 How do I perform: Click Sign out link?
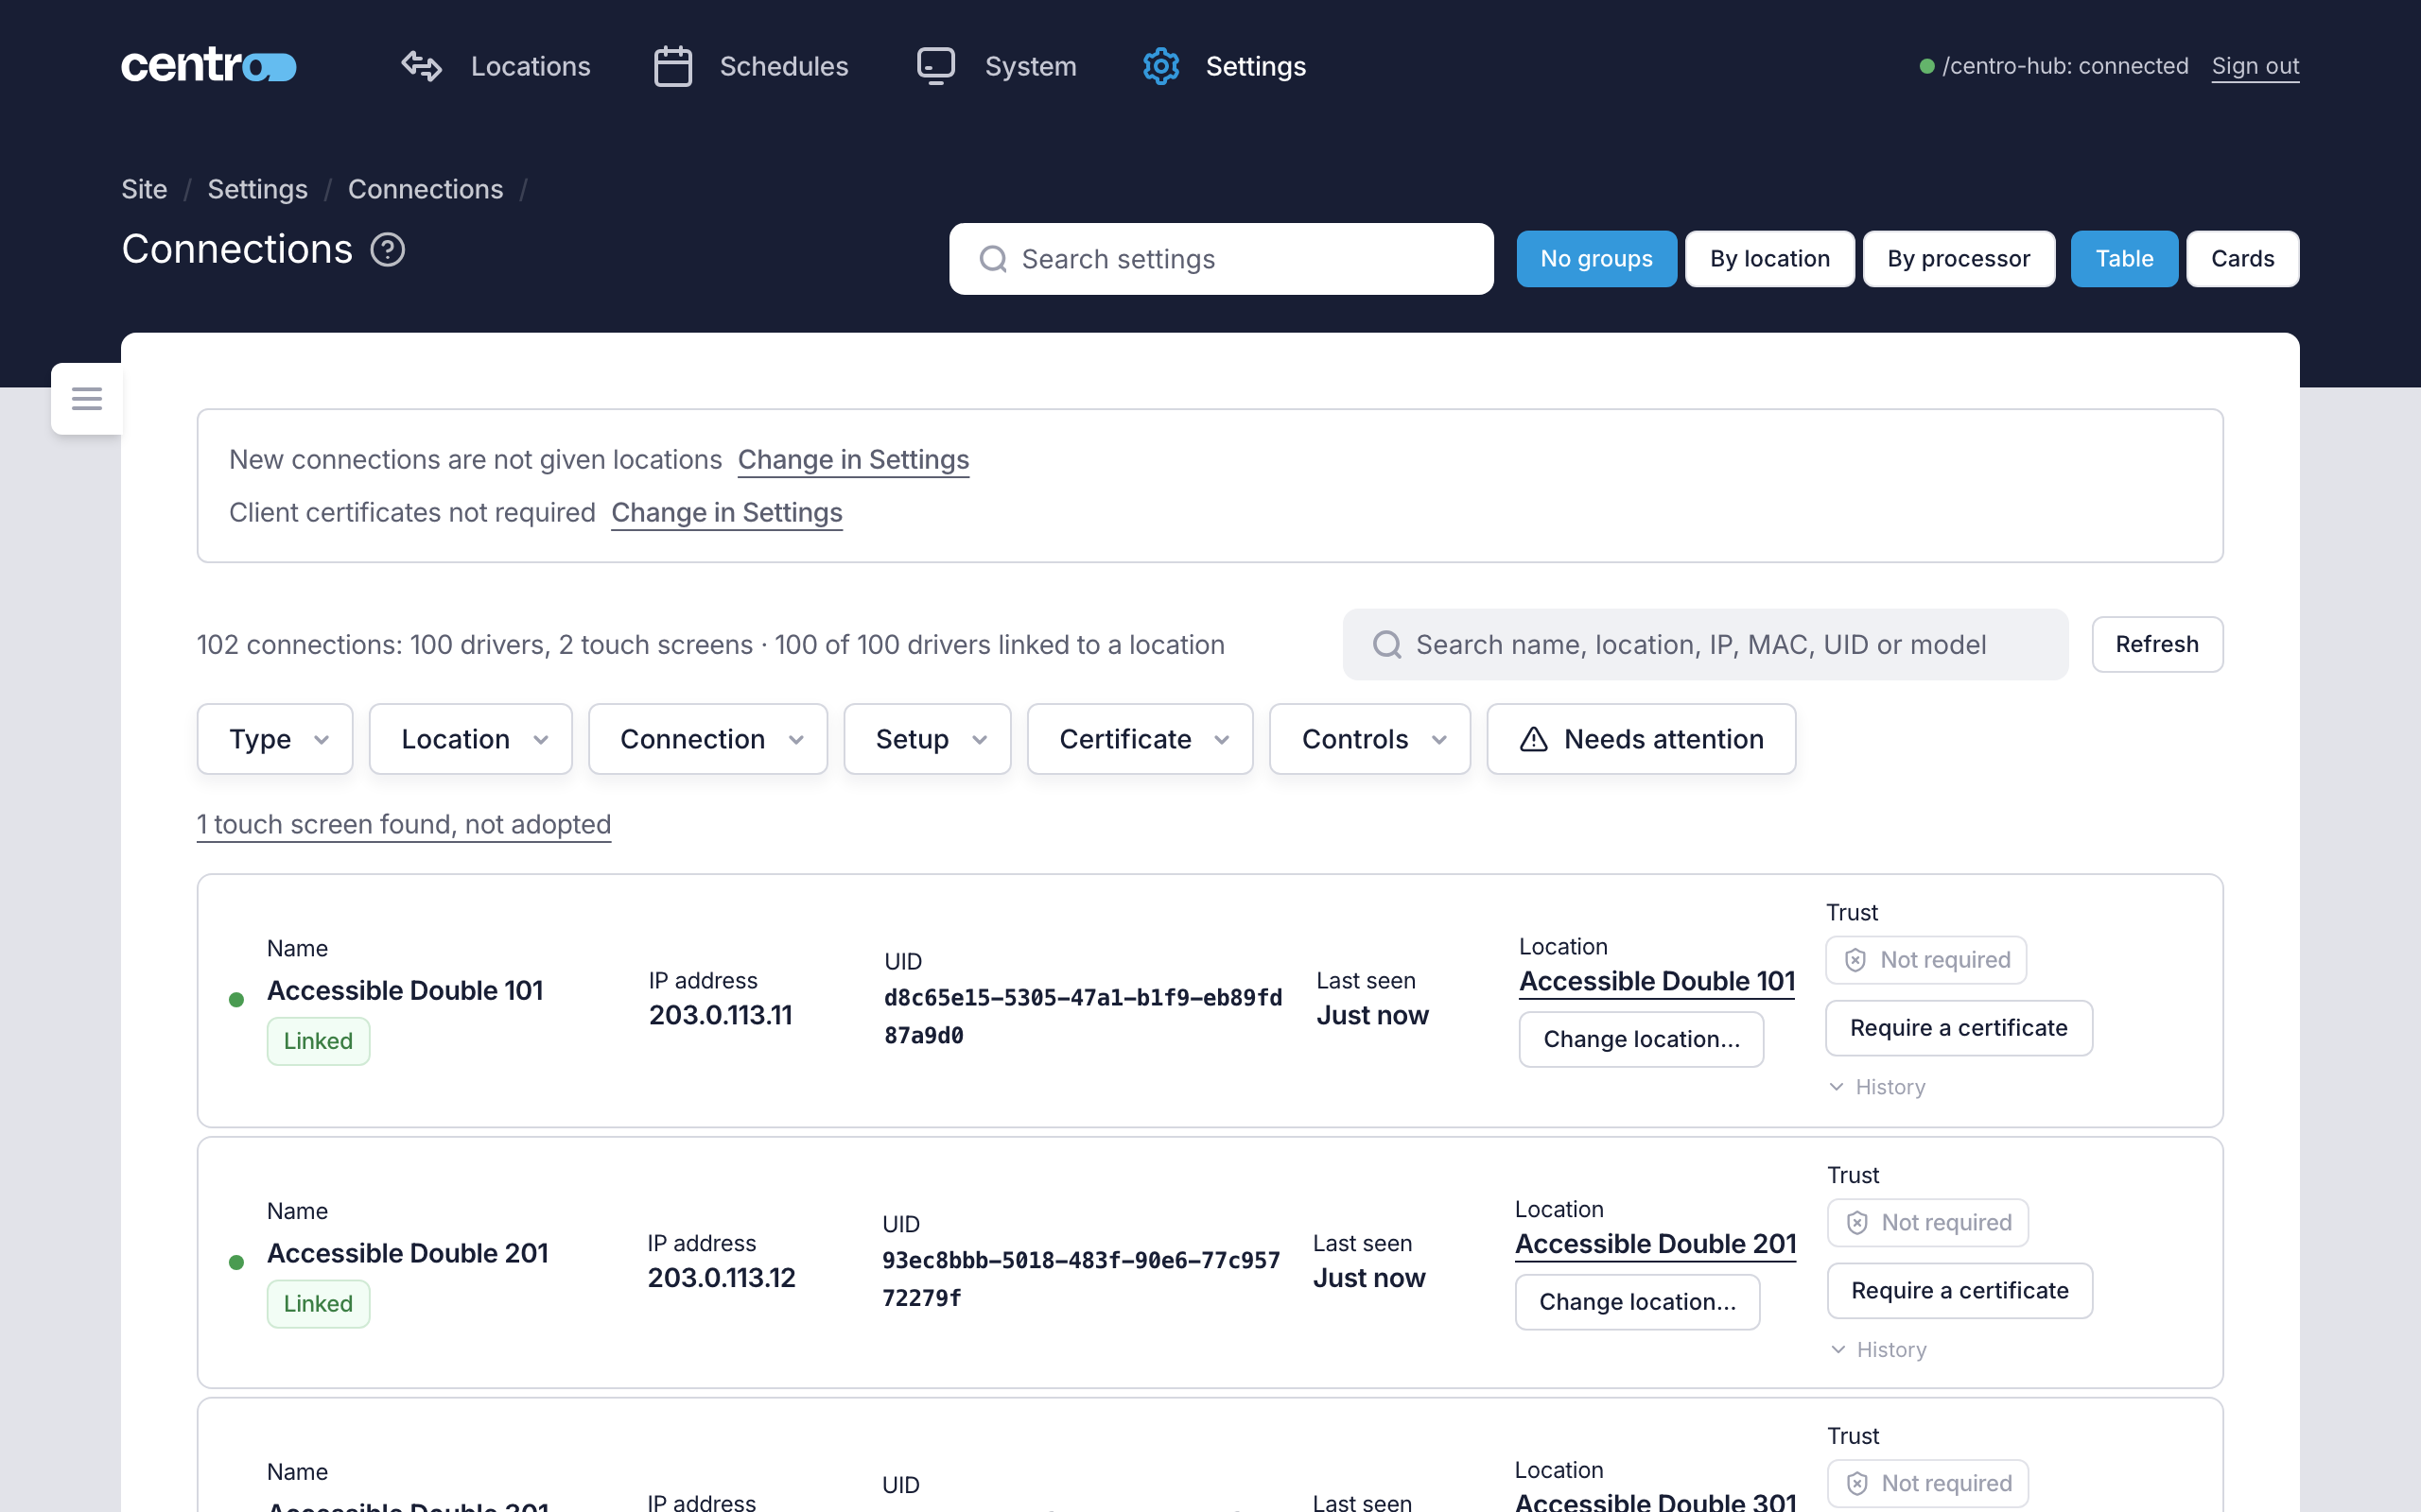(x=2255, y=66)
